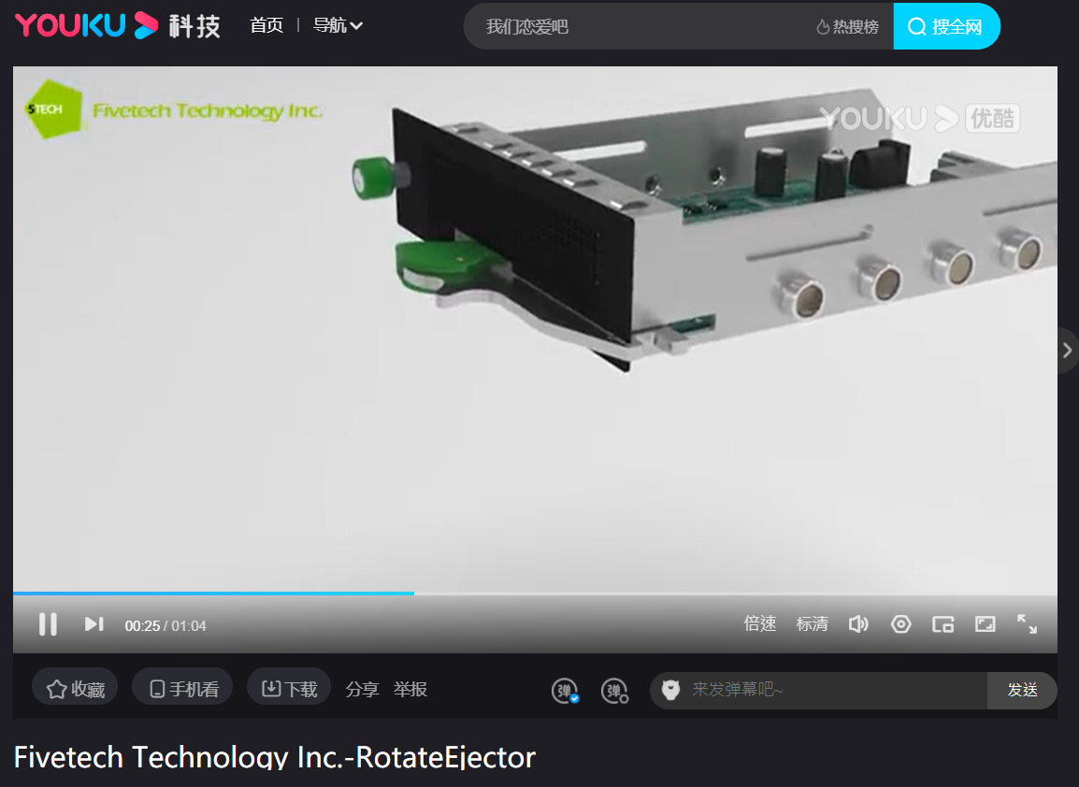Viewport: 1079px width, 787px height.
Task: Click the video frame to pause
Action: click(535, 328)
